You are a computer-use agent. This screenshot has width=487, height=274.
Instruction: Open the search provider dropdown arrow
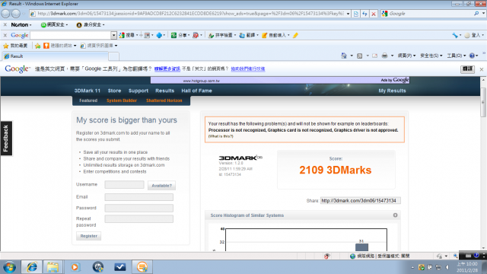[483, 14]
